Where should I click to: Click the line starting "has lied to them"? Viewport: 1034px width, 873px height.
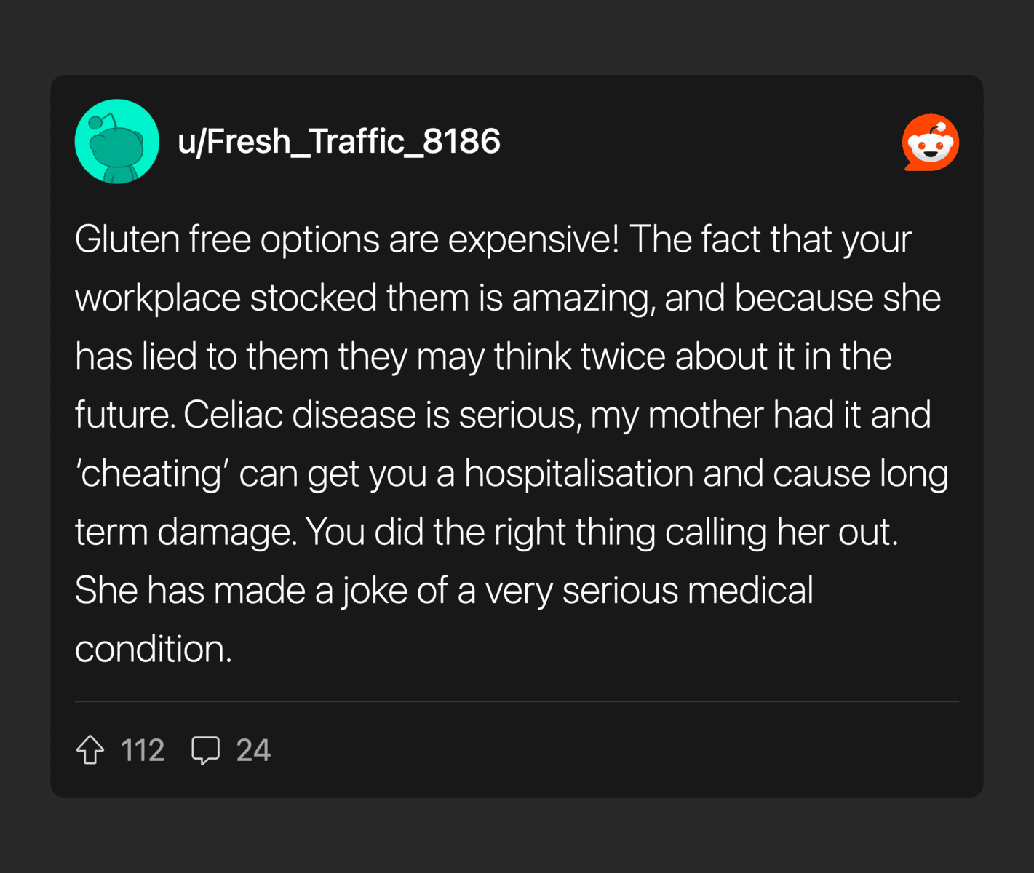(x=483, y=356)
